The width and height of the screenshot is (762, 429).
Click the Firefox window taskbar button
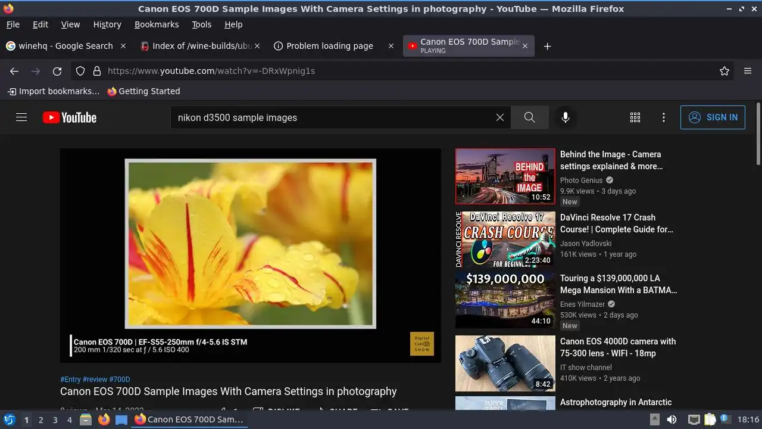coord(190,419)
